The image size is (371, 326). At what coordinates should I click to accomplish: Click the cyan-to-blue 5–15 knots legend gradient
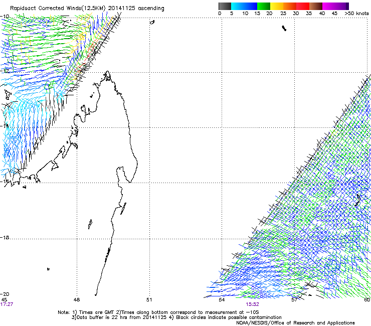(x=244, y=6)
